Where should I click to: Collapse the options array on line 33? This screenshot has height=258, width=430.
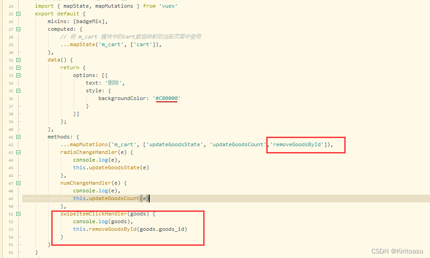click(x=19, y=75)
